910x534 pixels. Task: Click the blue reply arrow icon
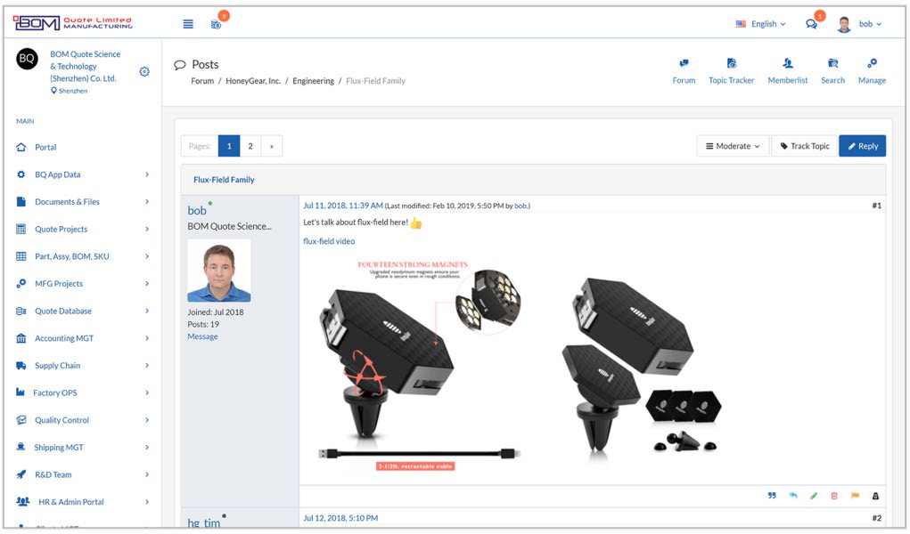[x=792, y=496]
